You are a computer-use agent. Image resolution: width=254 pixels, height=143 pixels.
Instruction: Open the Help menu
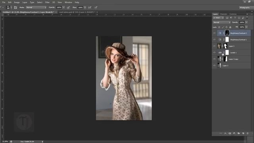point(77,2)
